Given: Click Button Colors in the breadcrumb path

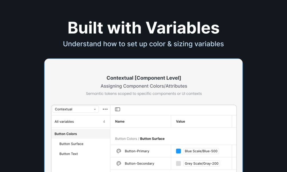Looking at the screenshot, I should (126, 139).
